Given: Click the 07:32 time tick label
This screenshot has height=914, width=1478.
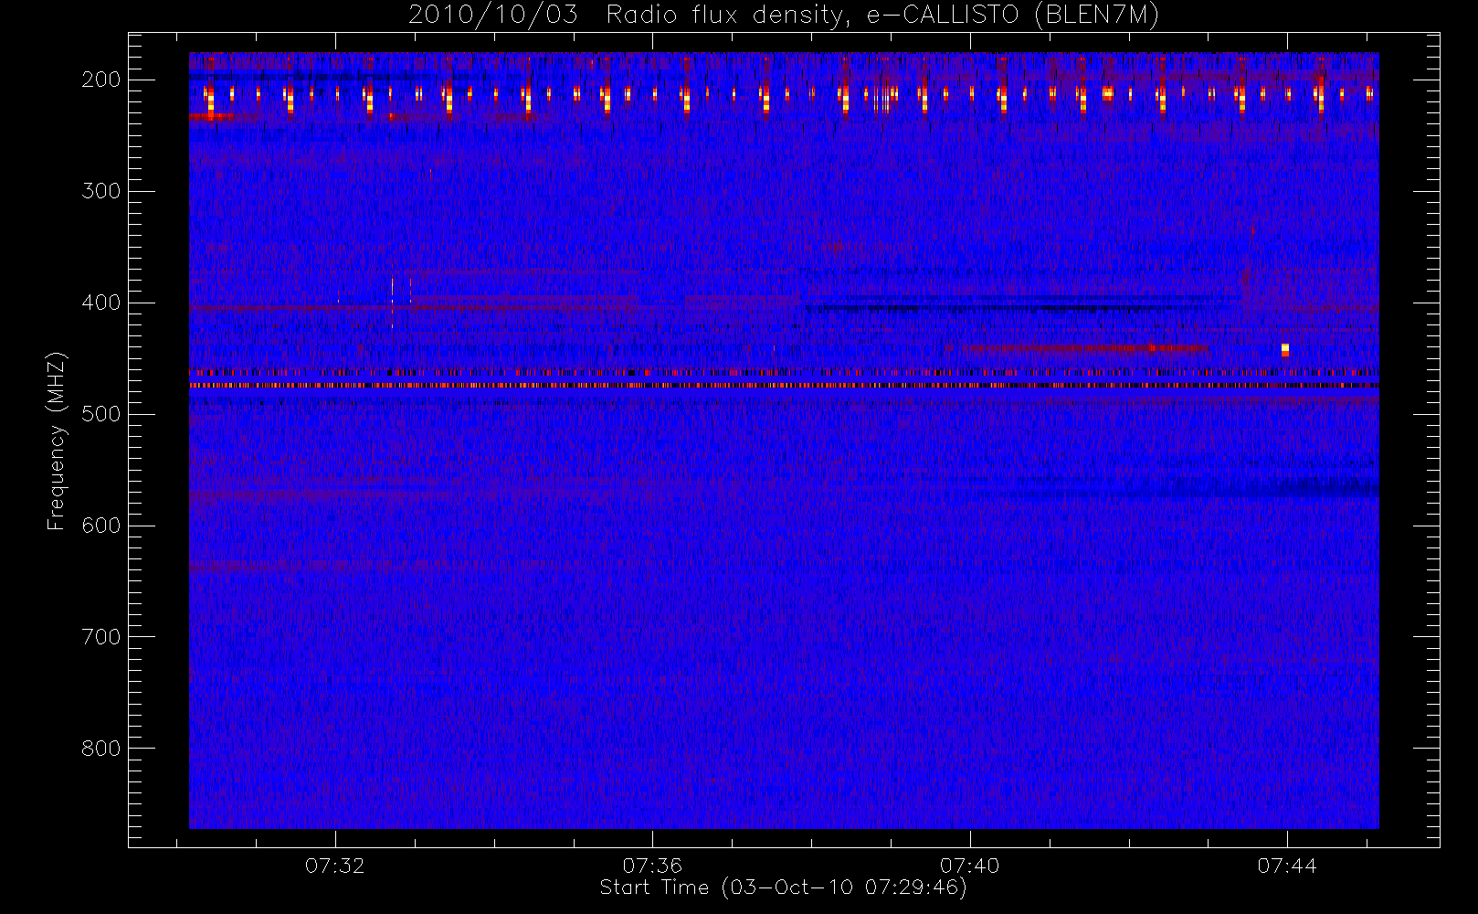Looking at the screenshot, I should (x=335, y=866).
